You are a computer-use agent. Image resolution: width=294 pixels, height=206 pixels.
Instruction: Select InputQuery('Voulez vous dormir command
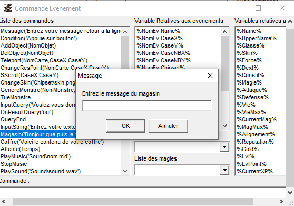click(38, 105)
